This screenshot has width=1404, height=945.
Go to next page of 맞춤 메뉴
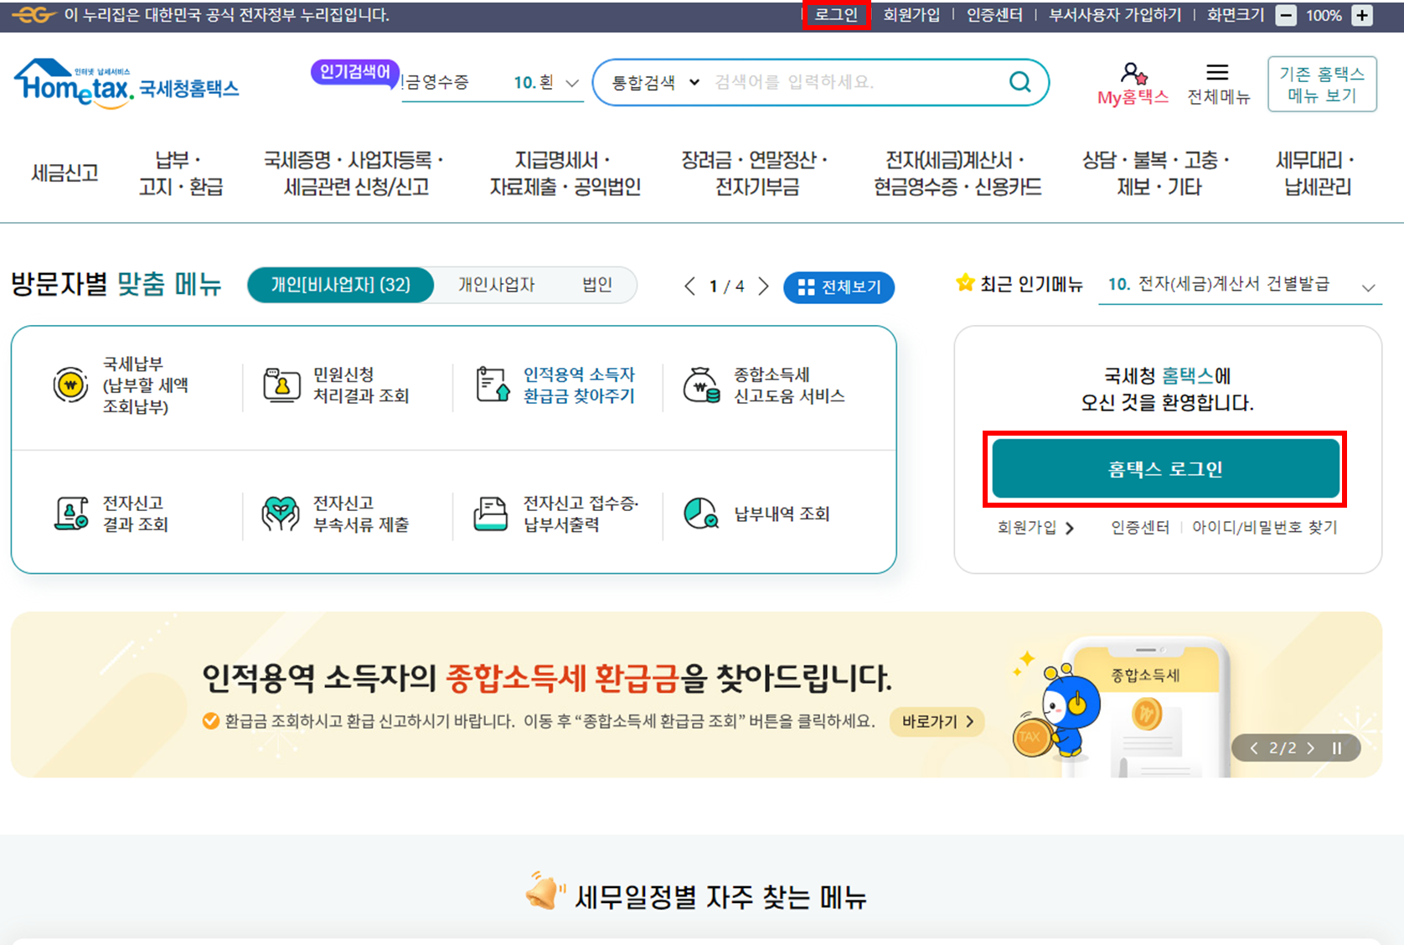763,287
